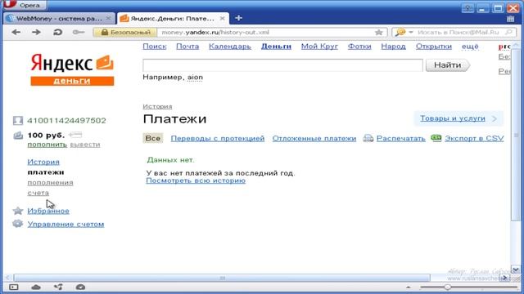Screen dimensions: 524x294
Task: Open the search engine dropdown arrow
Action: click(411, 33)
